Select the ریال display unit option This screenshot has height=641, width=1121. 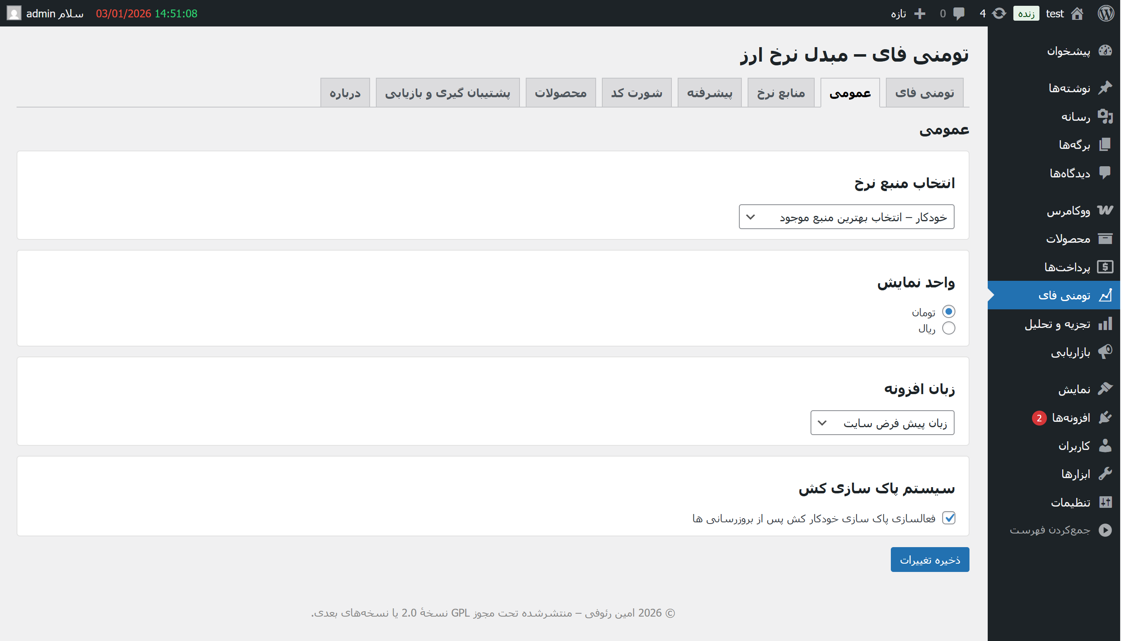[949, 328]
